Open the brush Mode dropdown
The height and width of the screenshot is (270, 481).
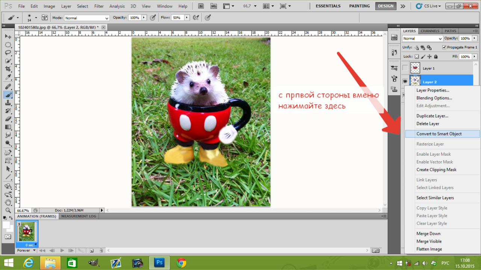(x=86, y=18)
